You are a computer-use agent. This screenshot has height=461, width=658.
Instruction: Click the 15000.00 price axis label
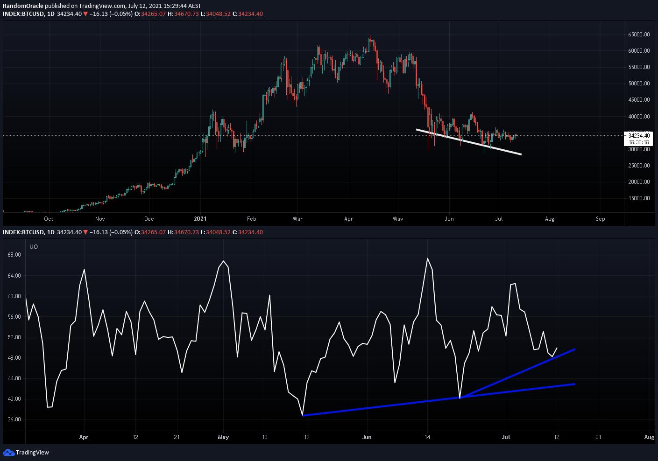pyautogui.click(x=638, y=198)
